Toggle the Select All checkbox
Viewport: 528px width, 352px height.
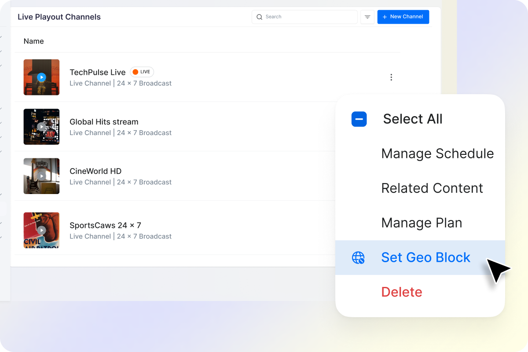tap(359, 119)
